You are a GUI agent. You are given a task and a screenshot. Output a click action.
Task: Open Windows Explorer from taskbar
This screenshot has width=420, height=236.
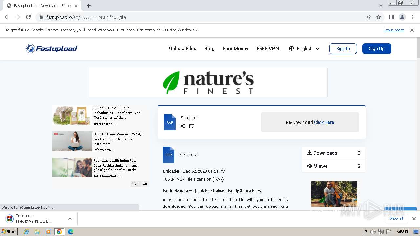pos(37,232)
